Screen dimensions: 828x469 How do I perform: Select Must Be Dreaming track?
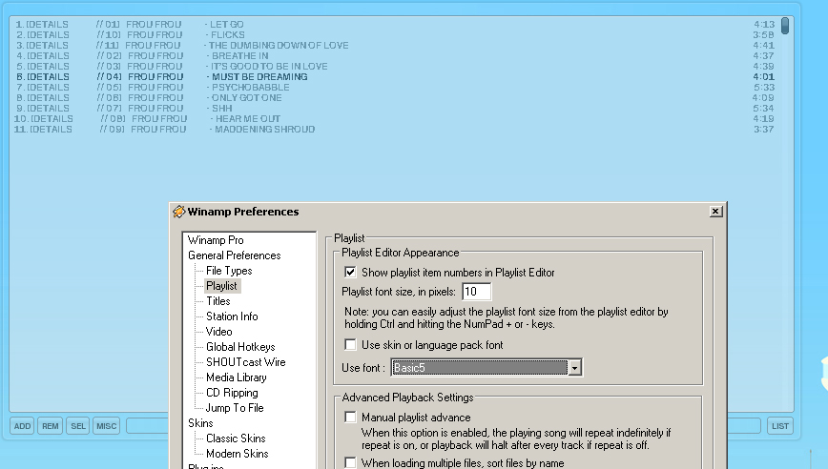pos(395,77)
